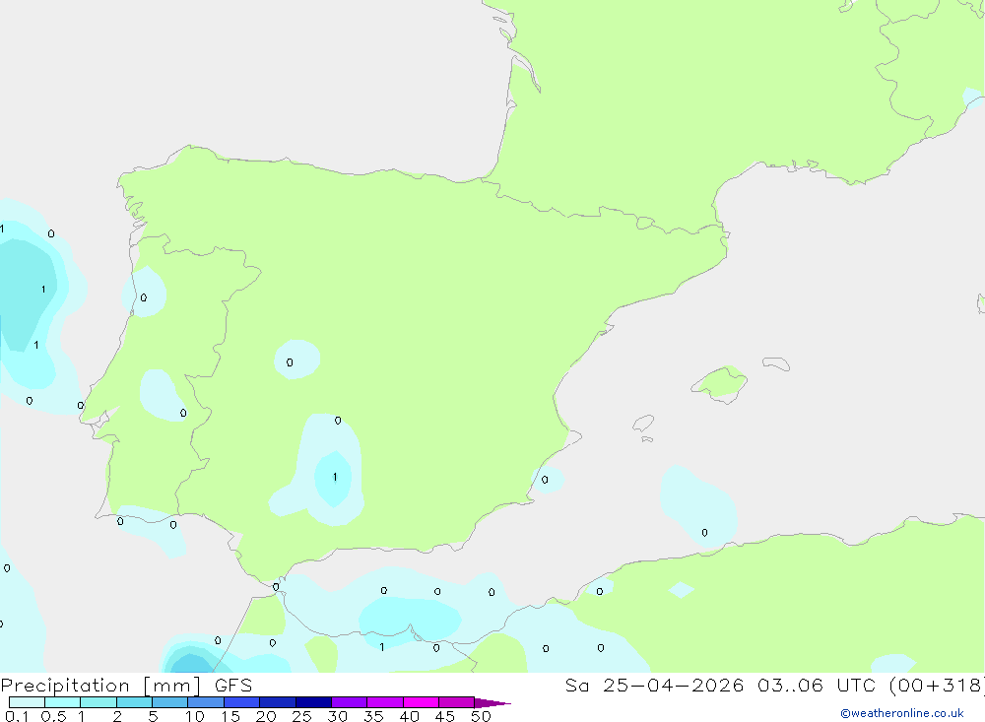Viewport: 985px width, 722px height.
Task: Click the '1' value off Moroccan coast
Action: point(382,646)
